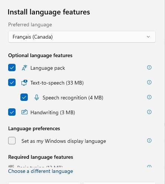Show info for Speech recognition
The height and width of the screenshot is (184, 165).
[149, 97]
